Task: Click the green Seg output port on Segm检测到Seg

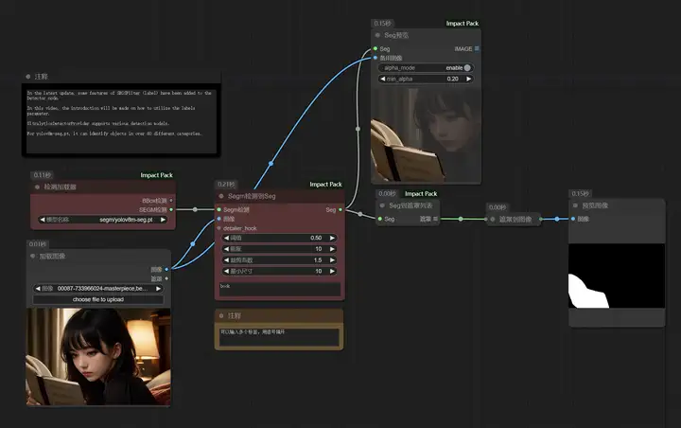Action: tap(340, 209)
